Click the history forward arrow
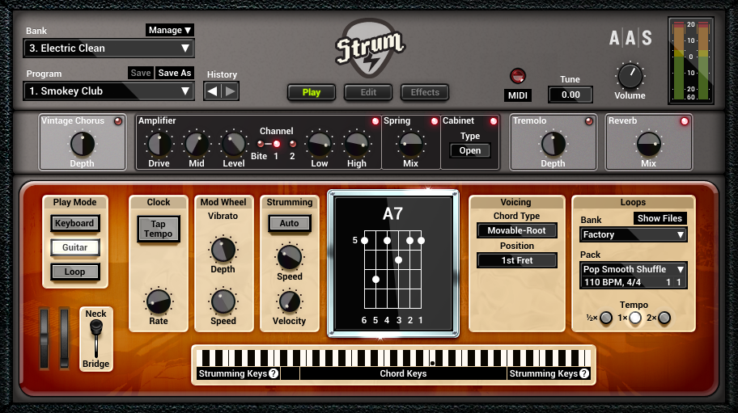 (231, 91)
